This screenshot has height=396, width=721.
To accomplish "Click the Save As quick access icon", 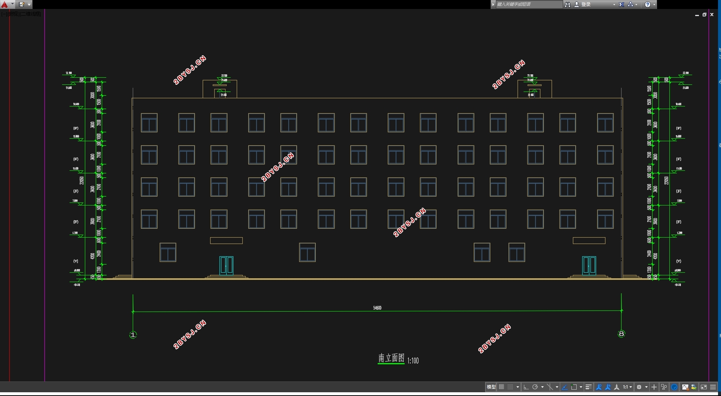I will coord(22,4).
